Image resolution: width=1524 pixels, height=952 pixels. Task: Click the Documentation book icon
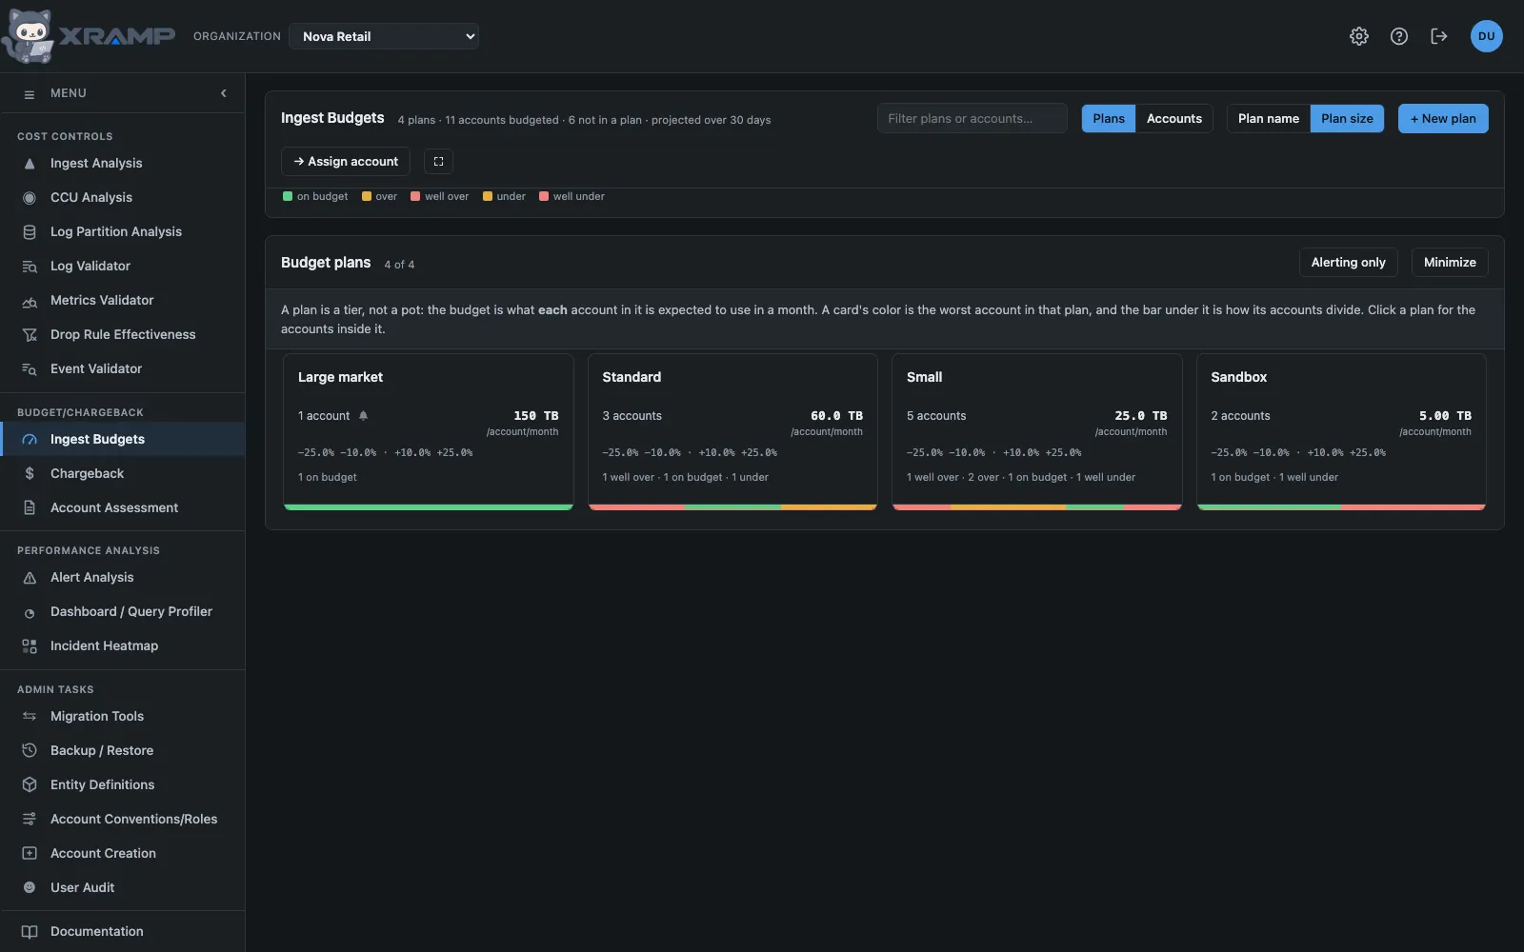coord(30,932)
